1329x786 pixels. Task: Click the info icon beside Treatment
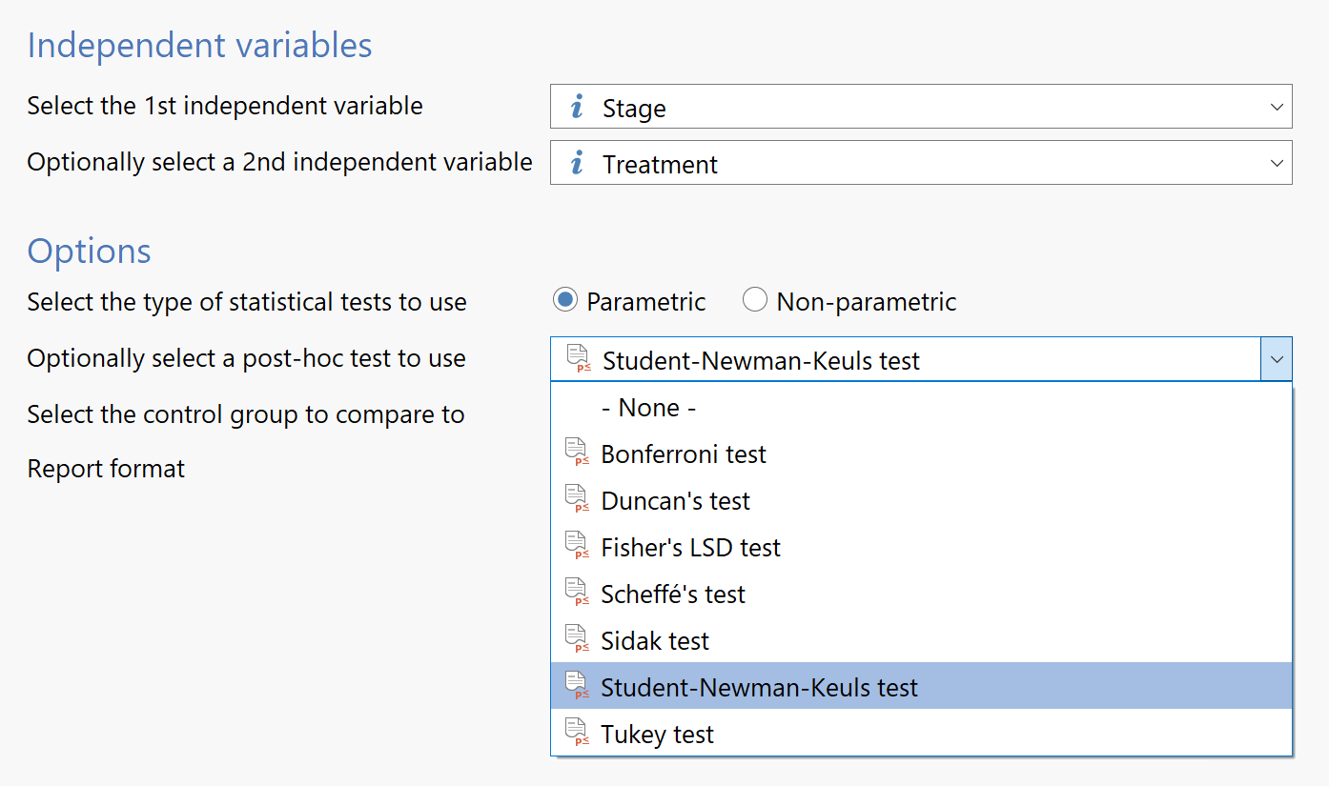click(x=576, y=164)
